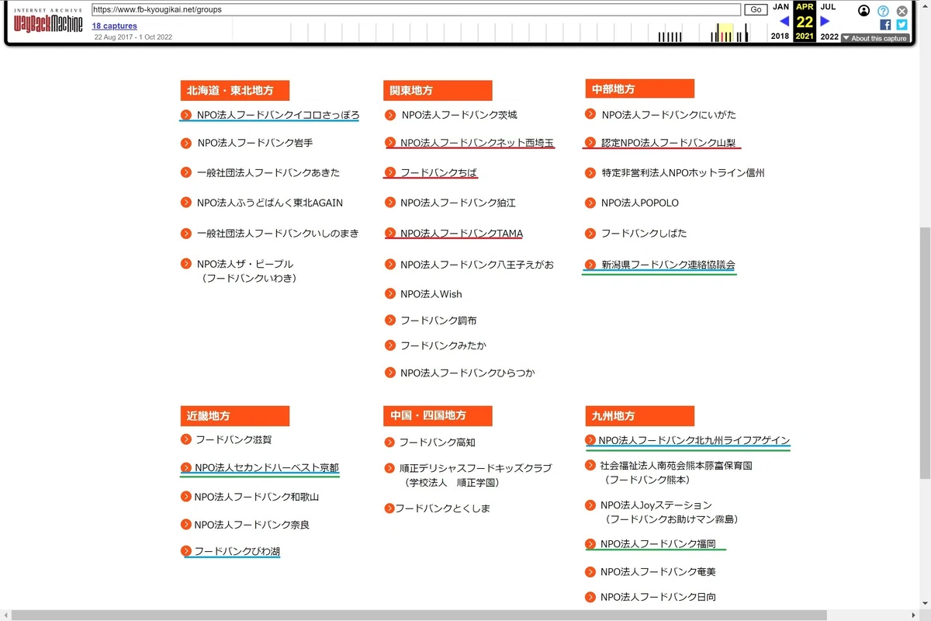Viewport: 931px width, 621px height.
Task: Open 一般社団法人フードバンクいしのまき link
Action: pyautogui.click(x=278, y=234)
